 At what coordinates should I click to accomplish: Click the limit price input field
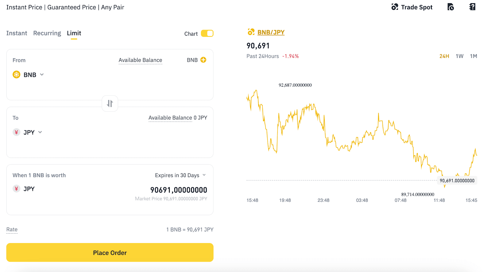click(x=178, y=190)
